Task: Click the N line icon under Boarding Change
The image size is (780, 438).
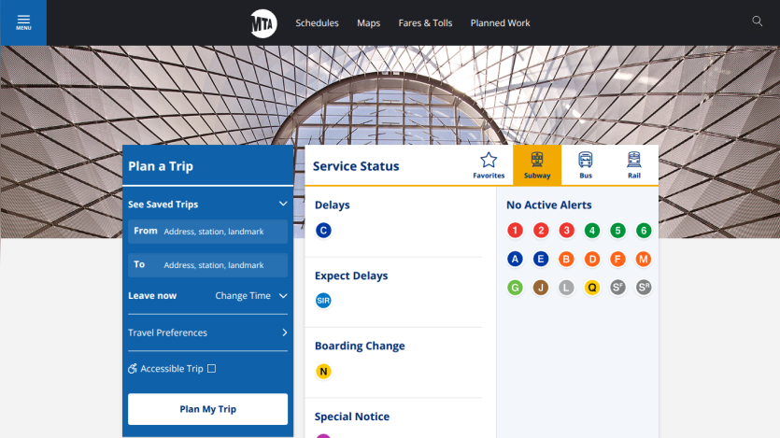Action: coord(323,372)
